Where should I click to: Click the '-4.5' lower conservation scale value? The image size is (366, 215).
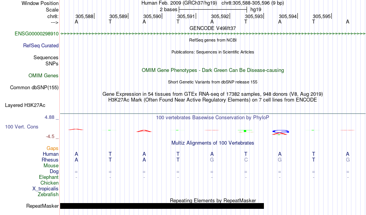click(50, 137)
